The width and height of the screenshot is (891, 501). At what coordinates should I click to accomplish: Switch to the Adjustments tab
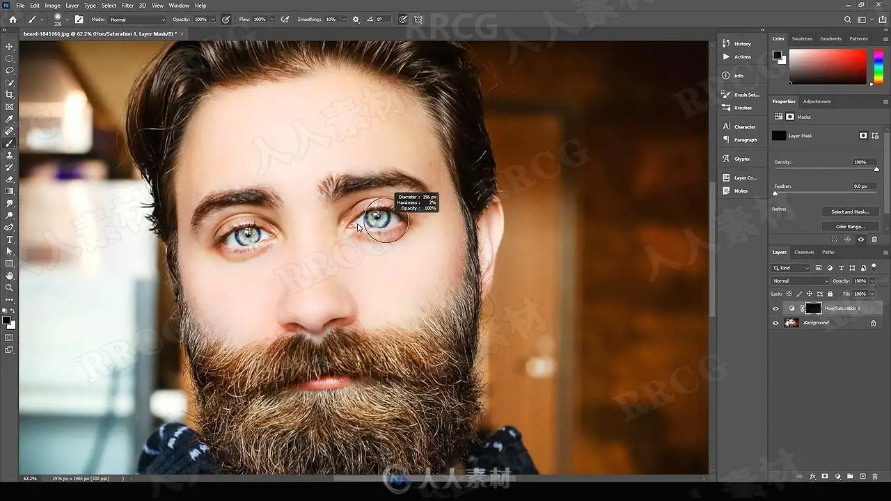point(817,102)
